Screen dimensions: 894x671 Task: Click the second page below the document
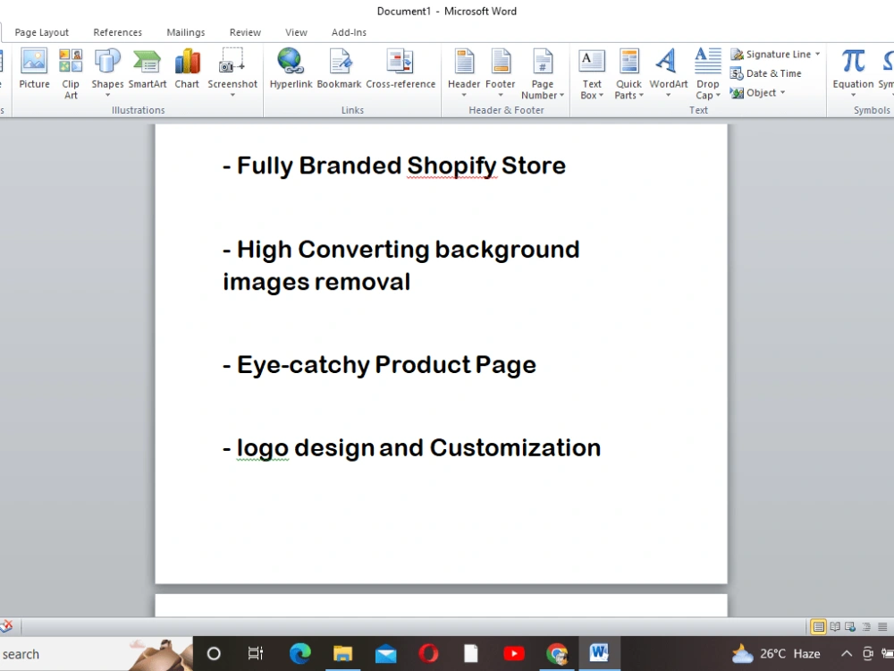point(442,606)
